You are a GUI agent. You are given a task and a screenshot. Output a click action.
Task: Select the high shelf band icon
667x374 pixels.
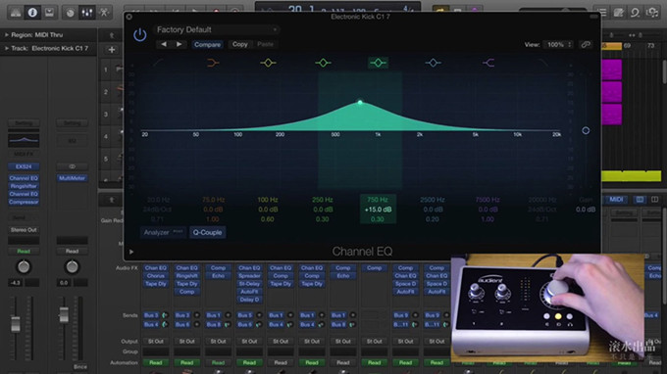tap(487, 63)
